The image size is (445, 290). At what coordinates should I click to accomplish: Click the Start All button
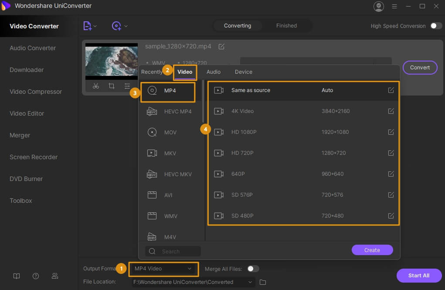[x=418, y=276]
